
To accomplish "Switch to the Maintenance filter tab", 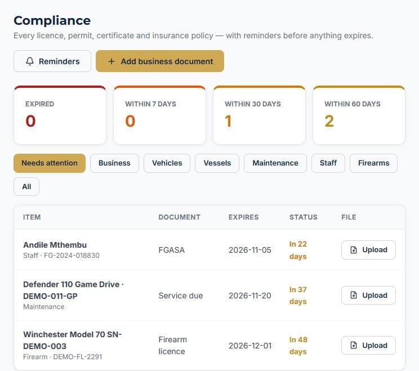I will click(275, 163).
